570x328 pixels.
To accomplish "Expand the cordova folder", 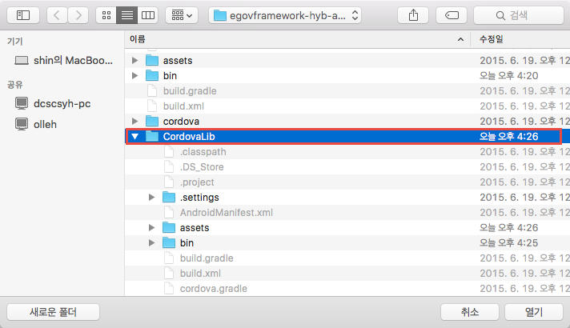I will click(134, 121).
